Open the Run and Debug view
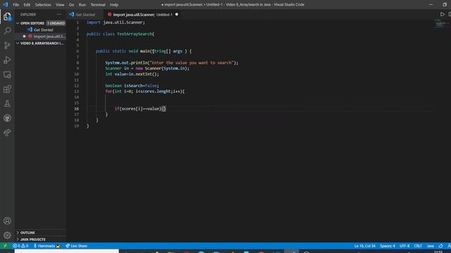Viewport: 451px width, 253px height. tap(7, 60)
